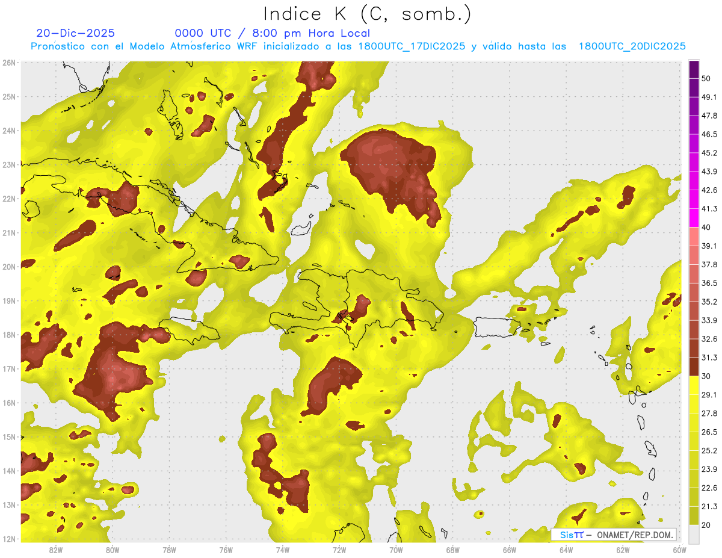This screenshot has height=558, width=722.
Task: Click the '0000 UTC / 8:00 pm Hora Local' text
Action: tap(272, 33)
